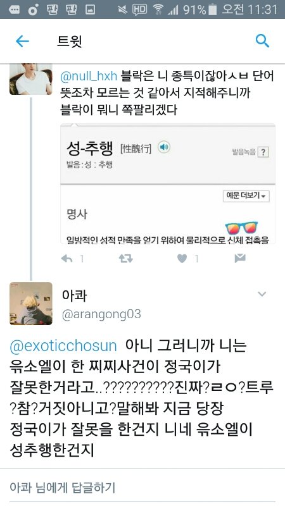Retweet the first tweet
This screenshot has height=506, width=285.
pos(125,259)
